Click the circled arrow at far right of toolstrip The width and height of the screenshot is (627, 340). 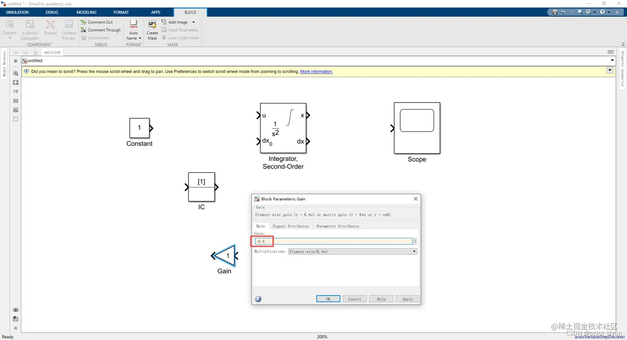tap(617, 12)
